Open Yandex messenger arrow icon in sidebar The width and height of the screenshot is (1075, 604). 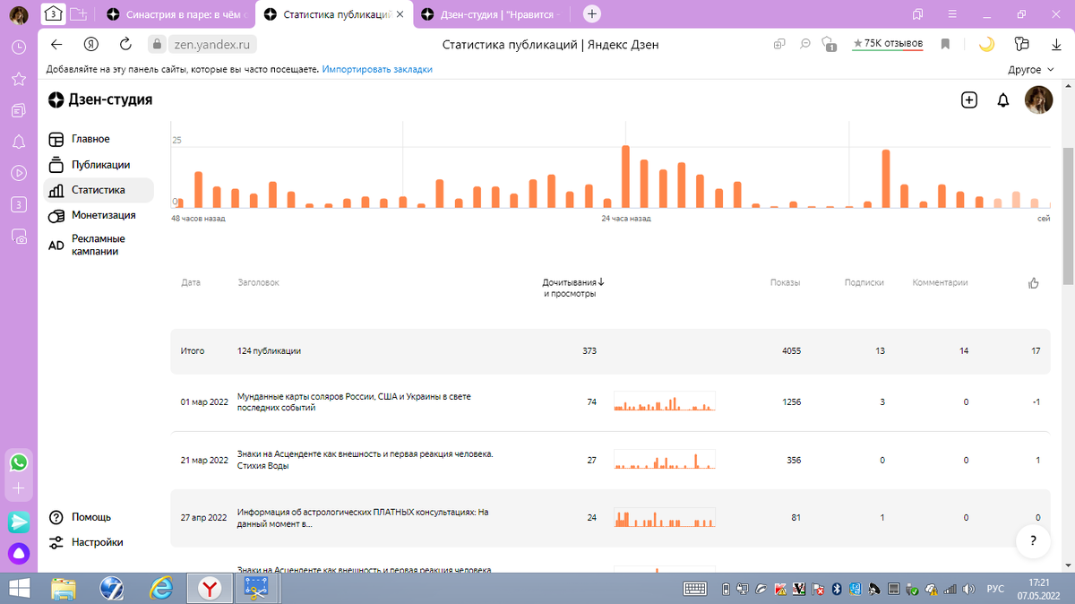tap(18, 522)
